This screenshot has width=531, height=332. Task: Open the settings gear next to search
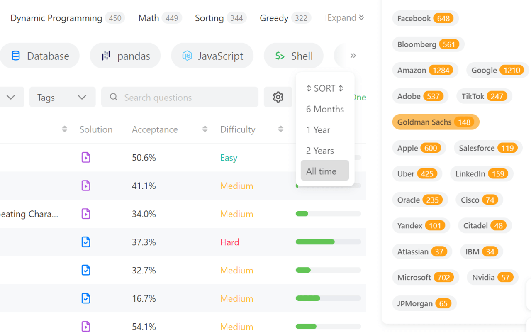tap(278, 97)
